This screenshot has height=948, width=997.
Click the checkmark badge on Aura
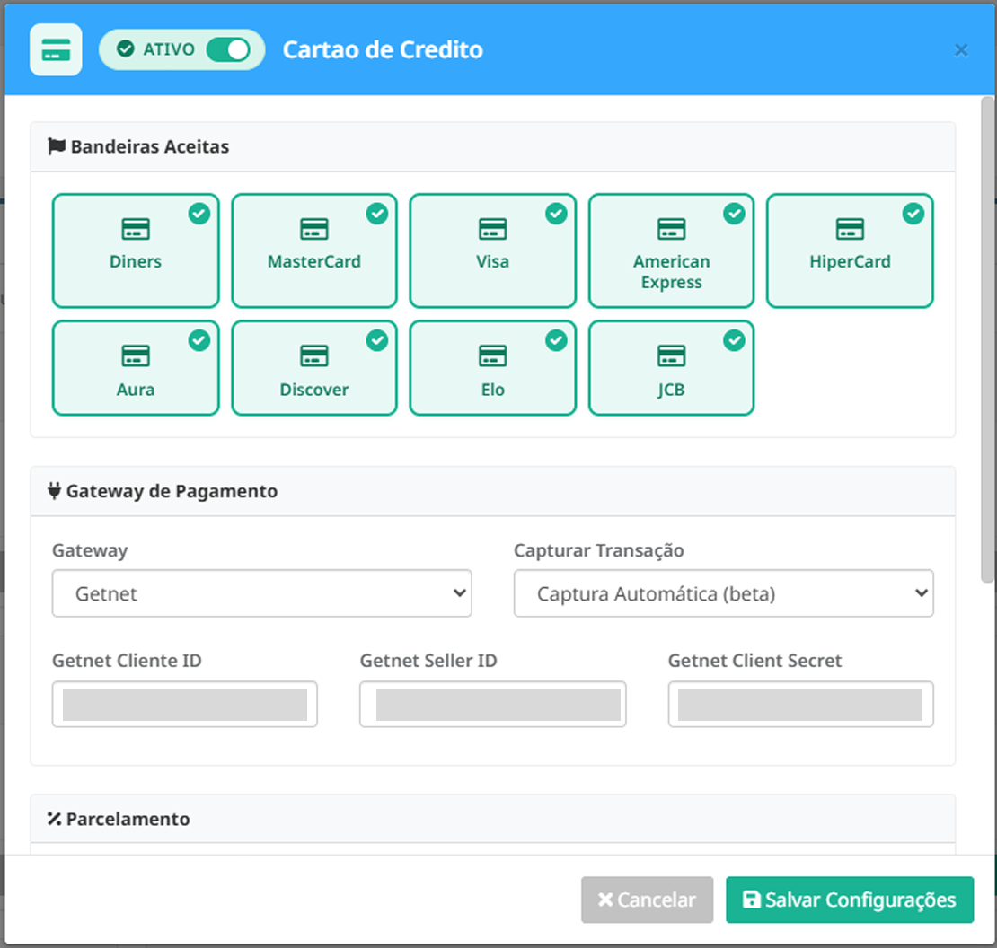[x=199, y=340]
